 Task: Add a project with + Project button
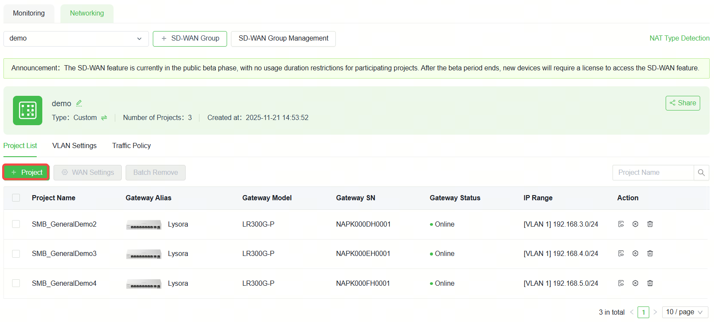(26, 172)
